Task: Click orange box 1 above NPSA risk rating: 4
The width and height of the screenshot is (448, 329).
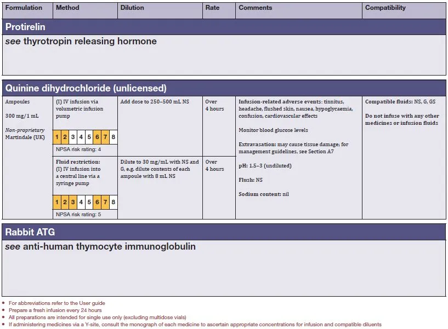Action: (x=57, y=137)
